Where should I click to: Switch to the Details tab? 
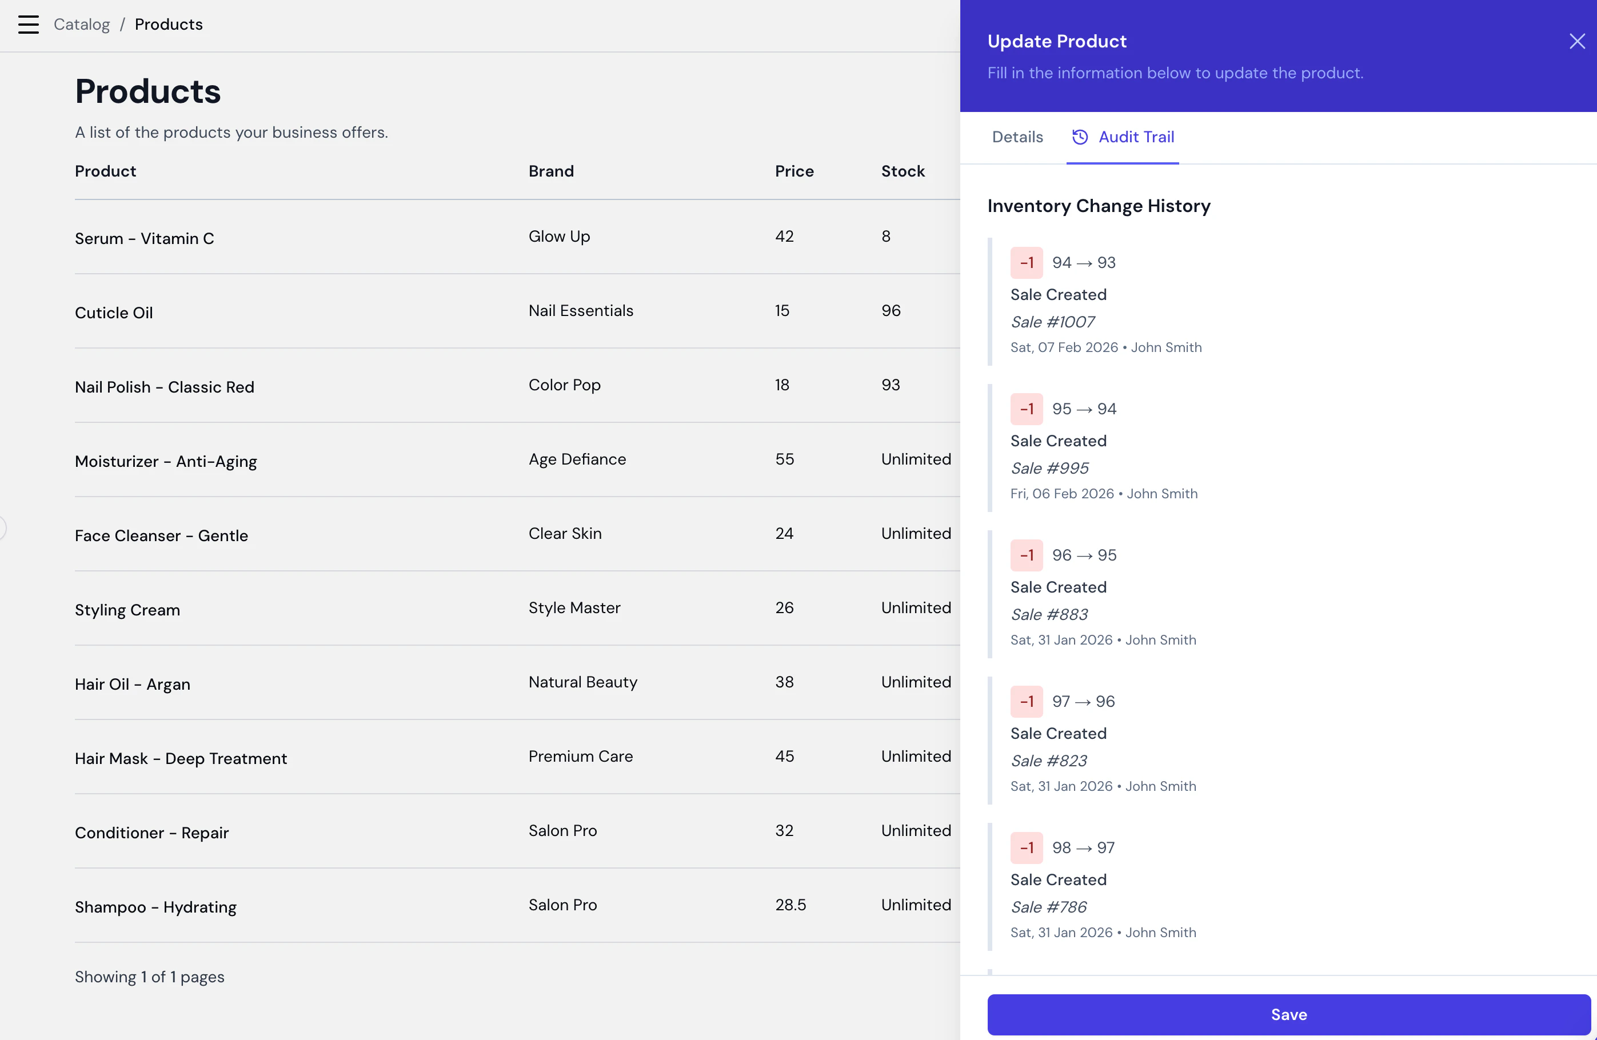click(1017, 137)
